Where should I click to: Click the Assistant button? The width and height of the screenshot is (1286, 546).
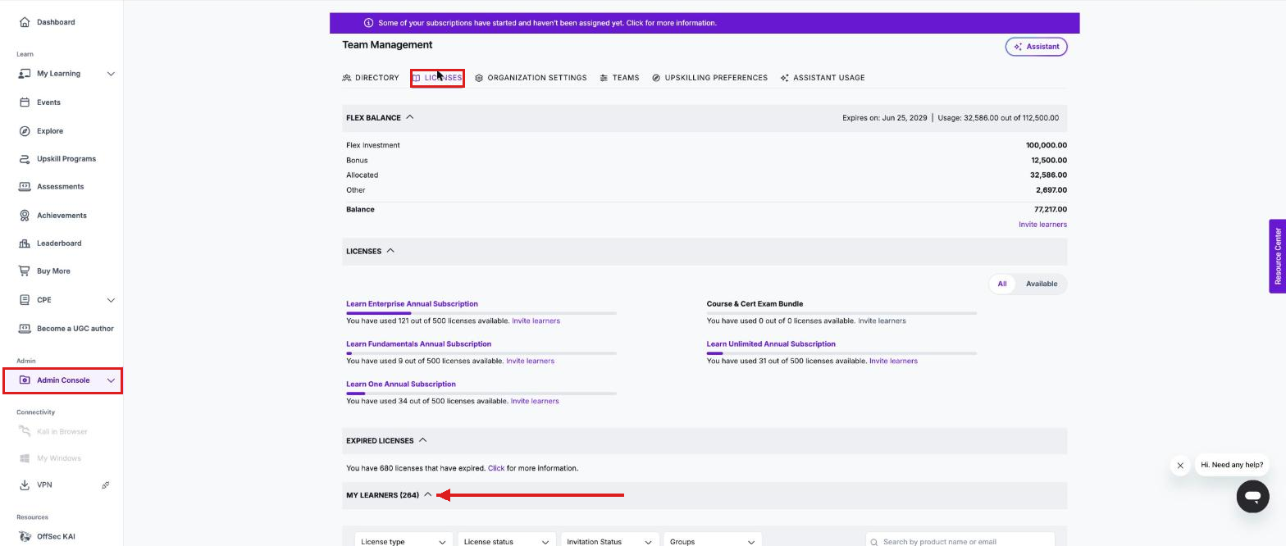pyautogui.click(x=1037, y=47)
